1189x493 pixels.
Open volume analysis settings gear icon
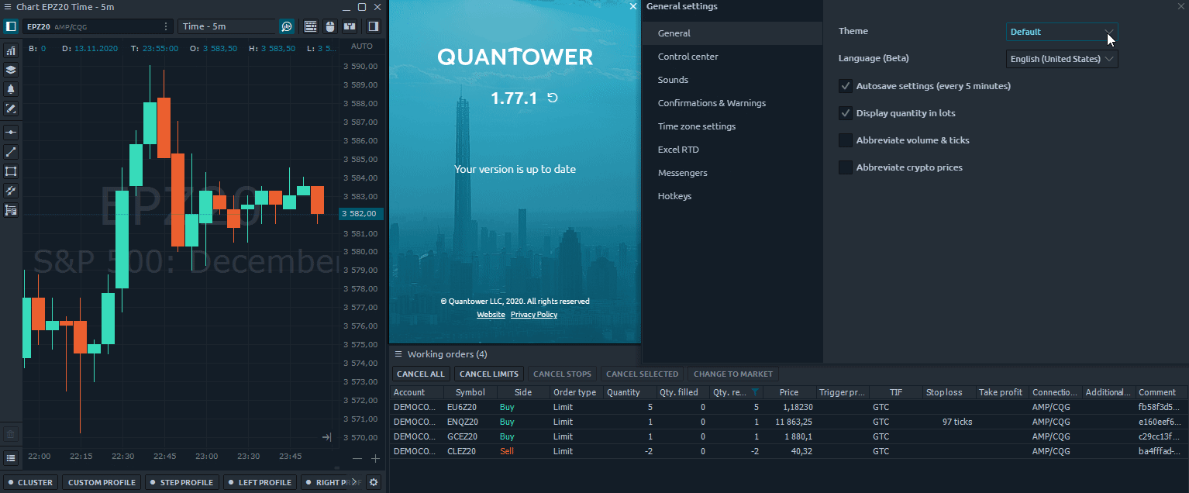tap(374, 482)
